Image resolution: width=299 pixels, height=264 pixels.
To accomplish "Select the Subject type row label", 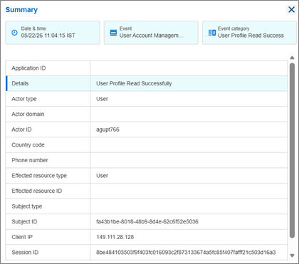I will [27, 206].
